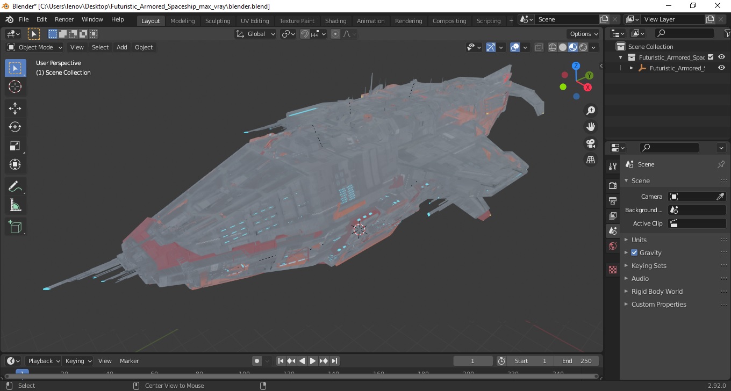Open the Object Mode dropdown

pos(35,47)
